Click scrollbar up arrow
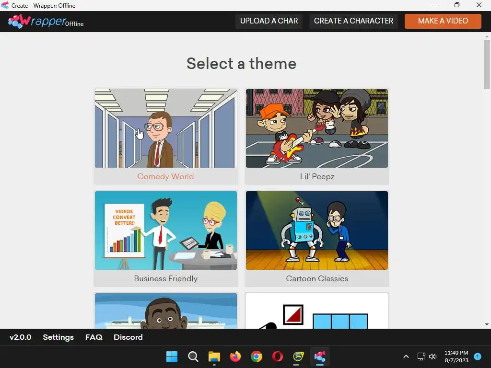The height and width of the screenshot is (368, 491). click(487, 36)
